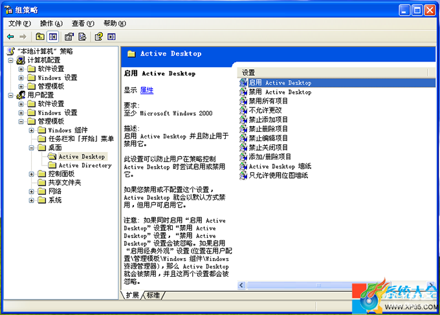Select 只允许使用位图墙纸 setting label

click(x=278, y=175)
